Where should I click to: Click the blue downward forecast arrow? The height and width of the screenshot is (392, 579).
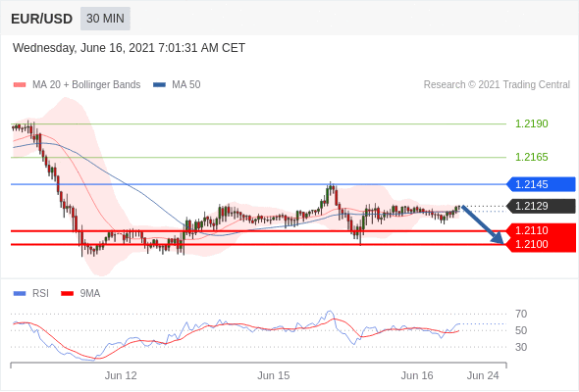[483, 224]
